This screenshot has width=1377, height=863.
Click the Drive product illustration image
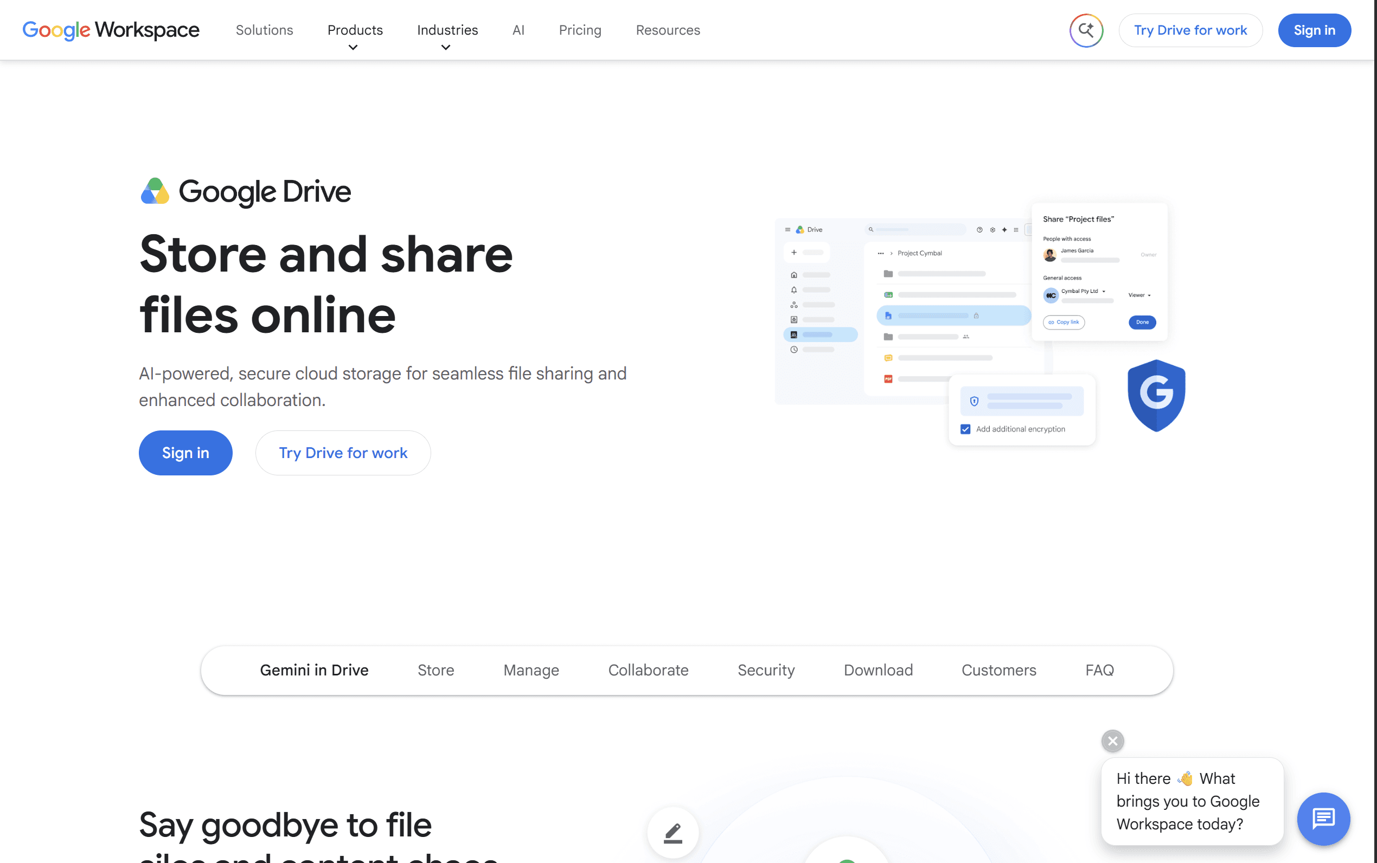click(x=979, y=324)
